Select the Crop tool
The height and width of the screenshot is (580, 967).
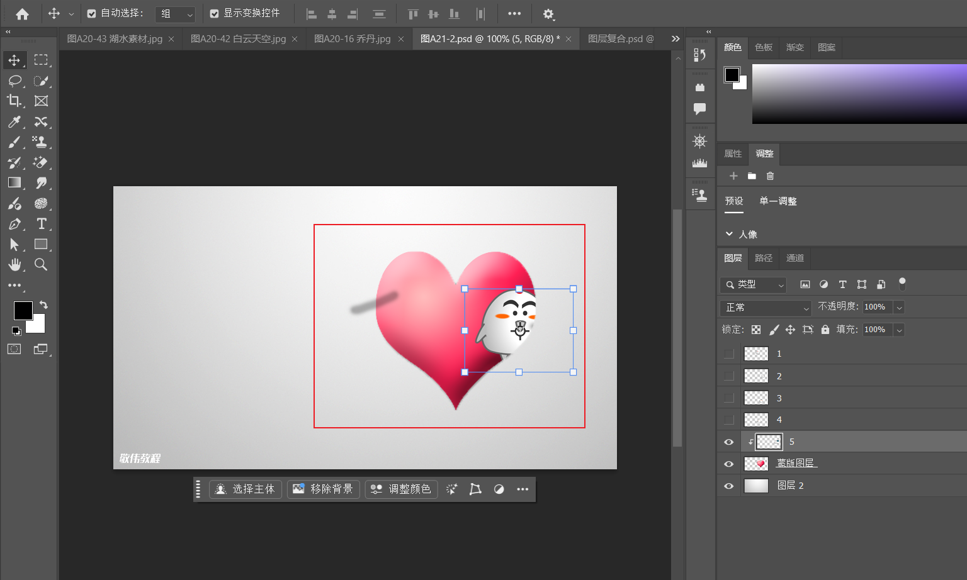(14, 101)
